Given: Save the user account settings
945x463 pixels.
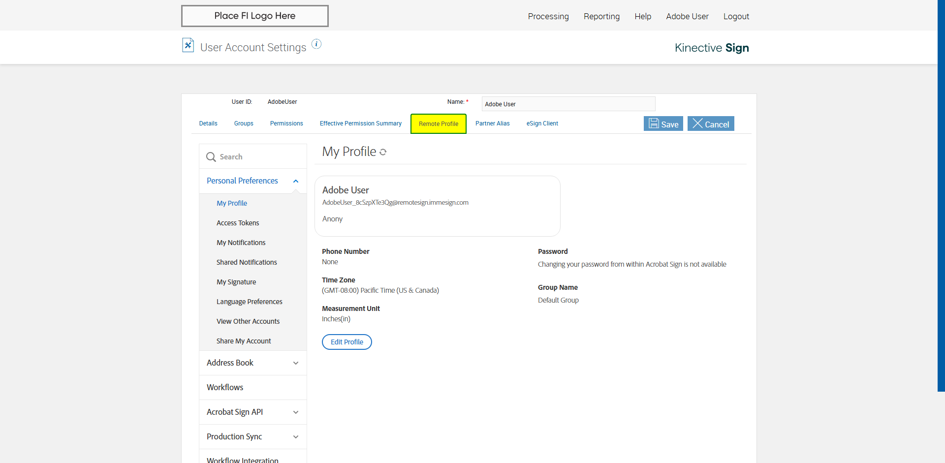Looking at the screenshot, I should pos(663,124).
